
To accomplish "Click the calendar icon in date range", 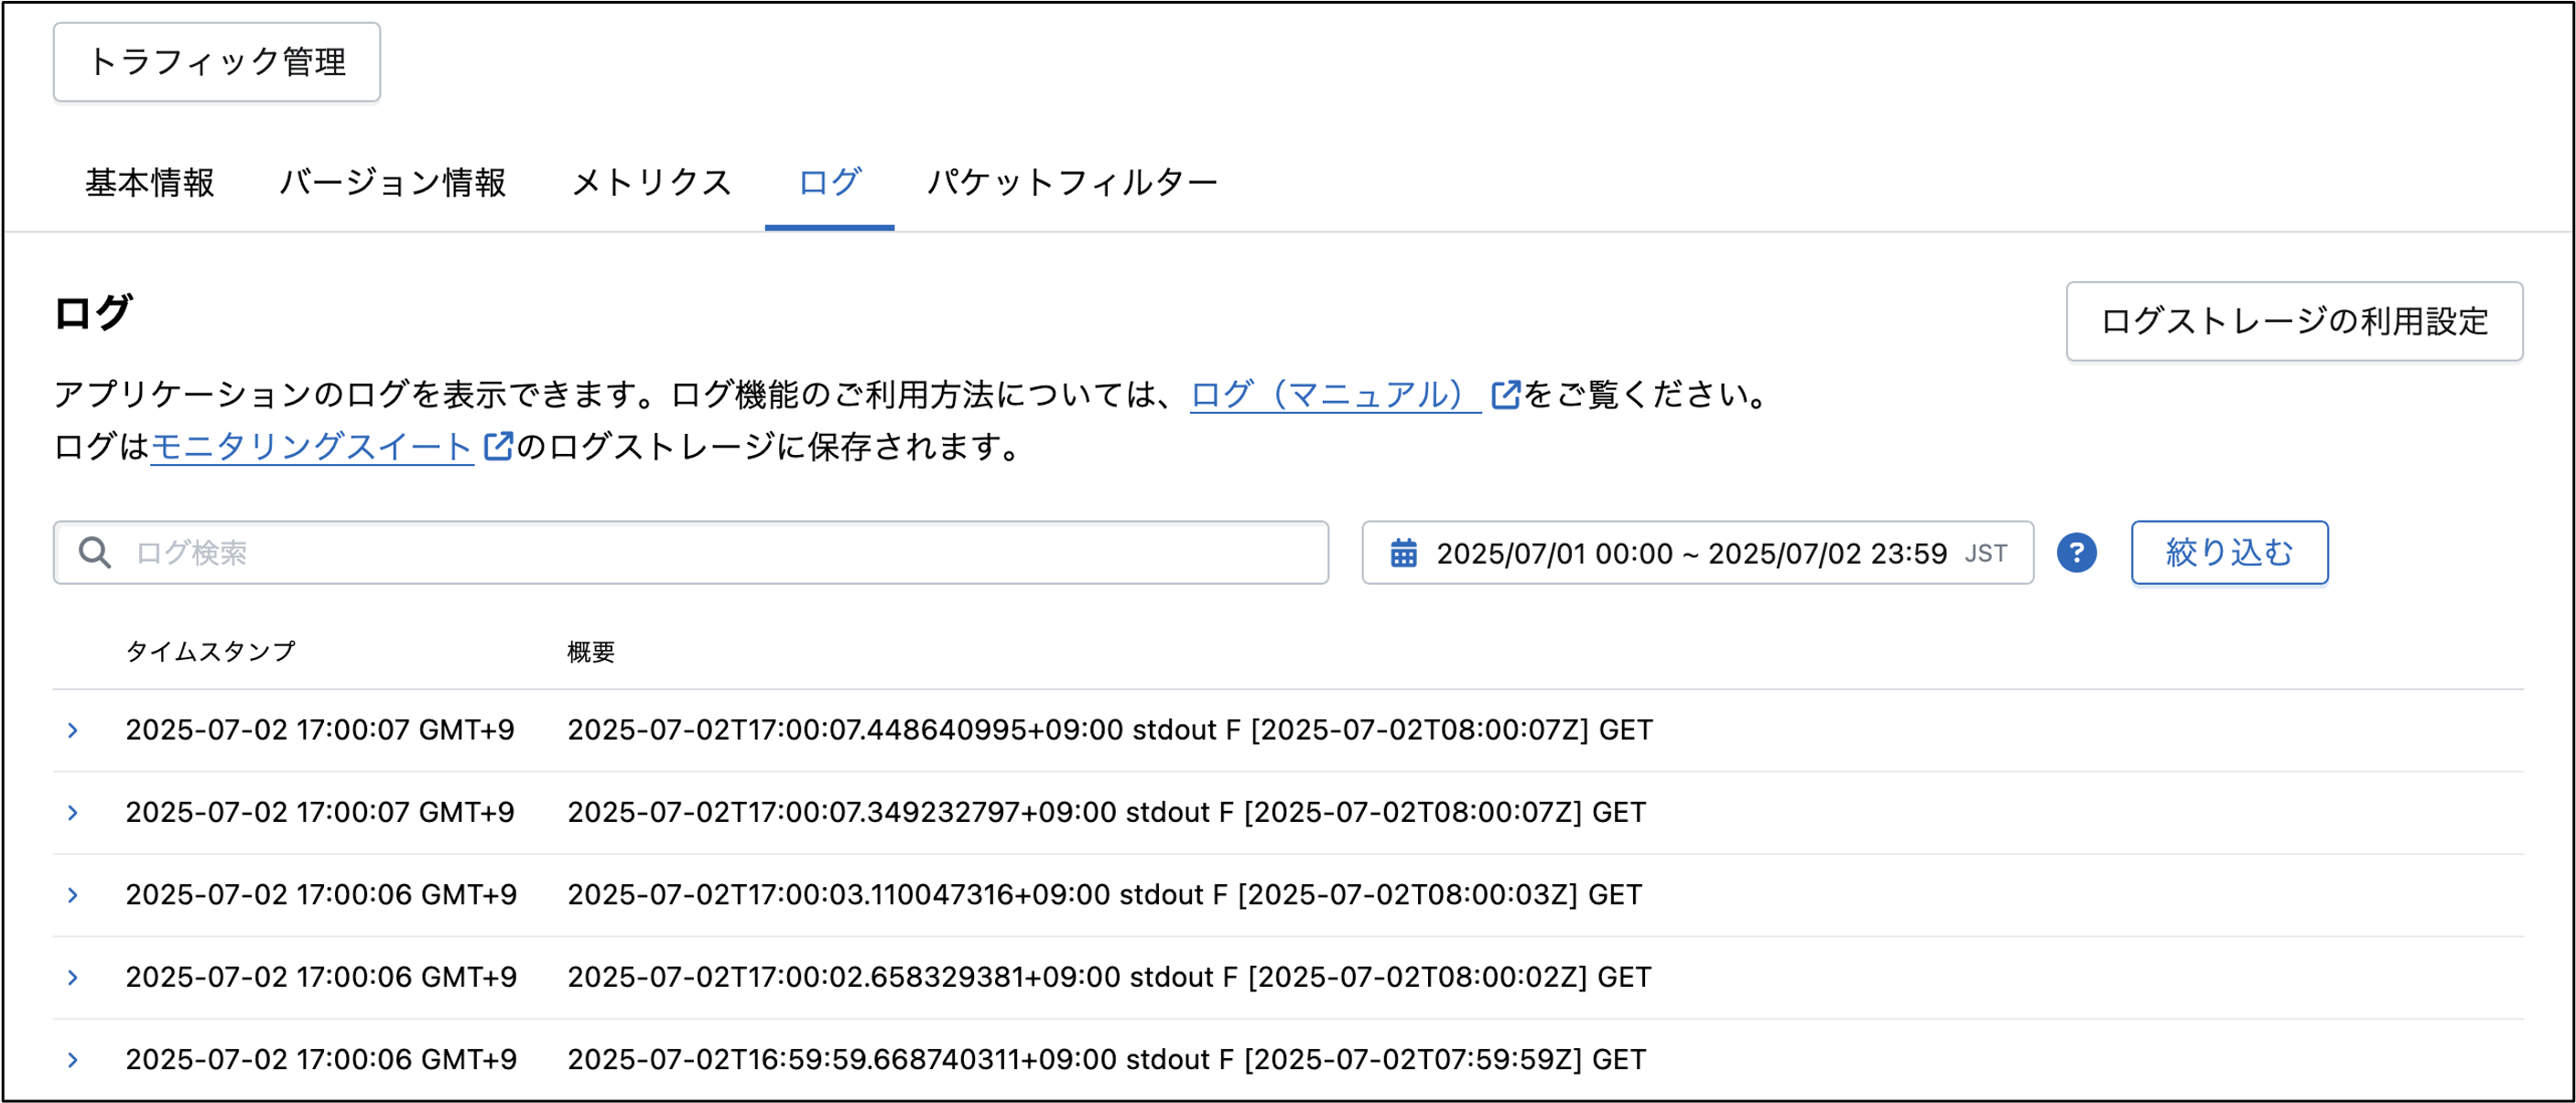I will tap(1403, 553).
